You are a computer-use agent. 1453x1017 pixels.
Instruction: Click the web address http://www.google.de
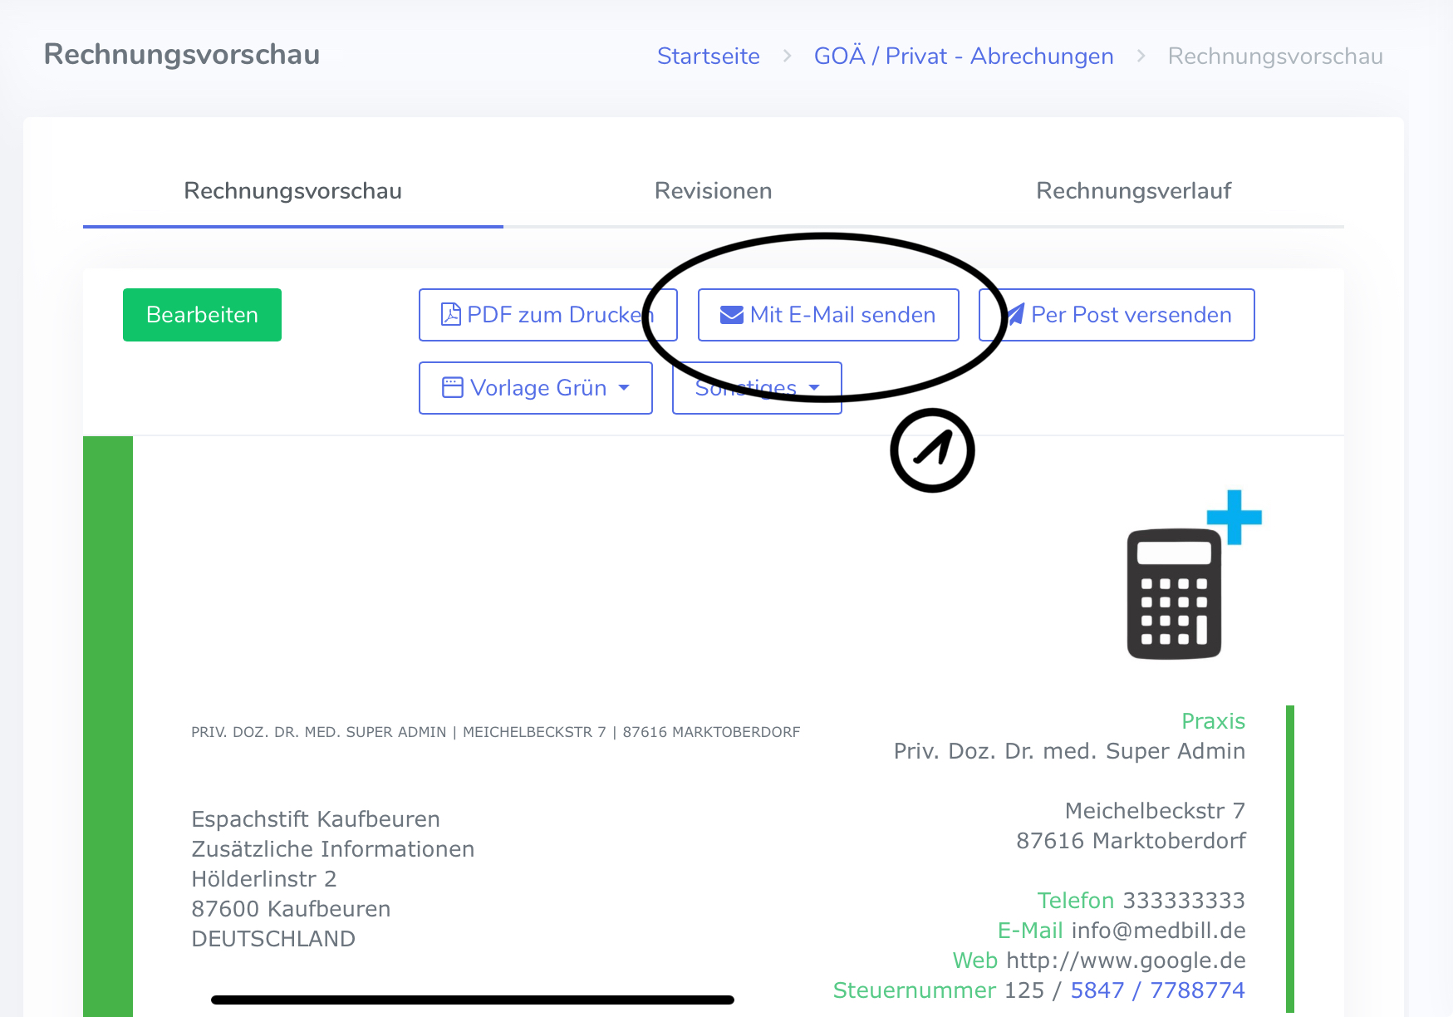[1126, 960]
